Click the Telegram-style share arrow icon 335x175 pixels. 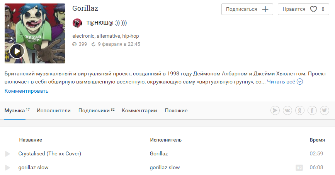[275, 110]
